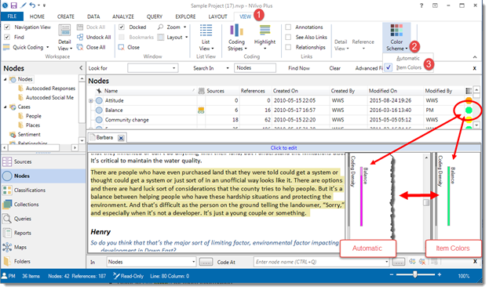This screenshot has height=290, width=489.
Task: Click the Clear button in find bar
Action: [x=334, y=68]
